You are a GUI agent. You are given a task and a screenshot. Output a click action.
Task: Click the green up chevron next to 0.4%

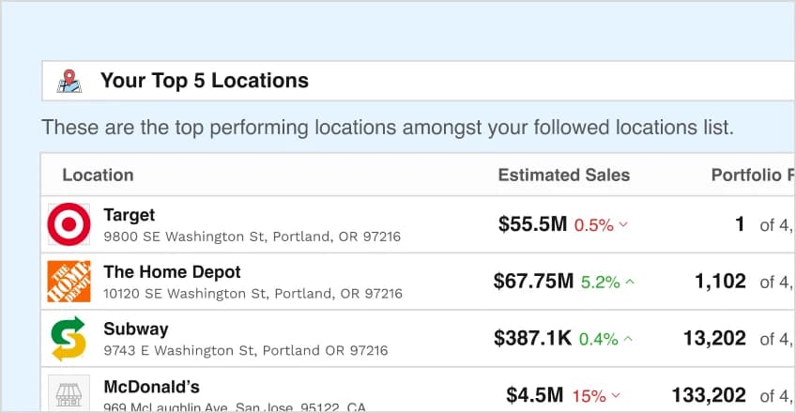[628, 339]
